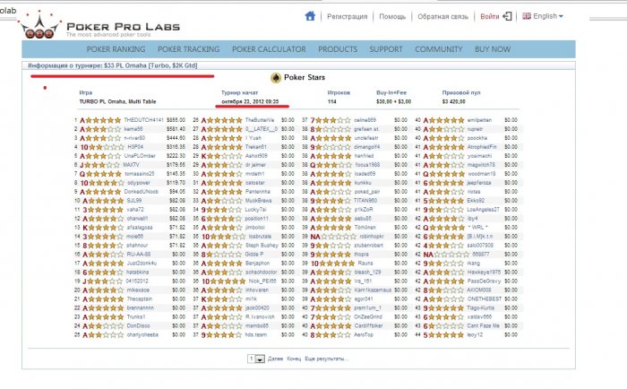Click the star rating for charlycheeba

tap(107, 334)
